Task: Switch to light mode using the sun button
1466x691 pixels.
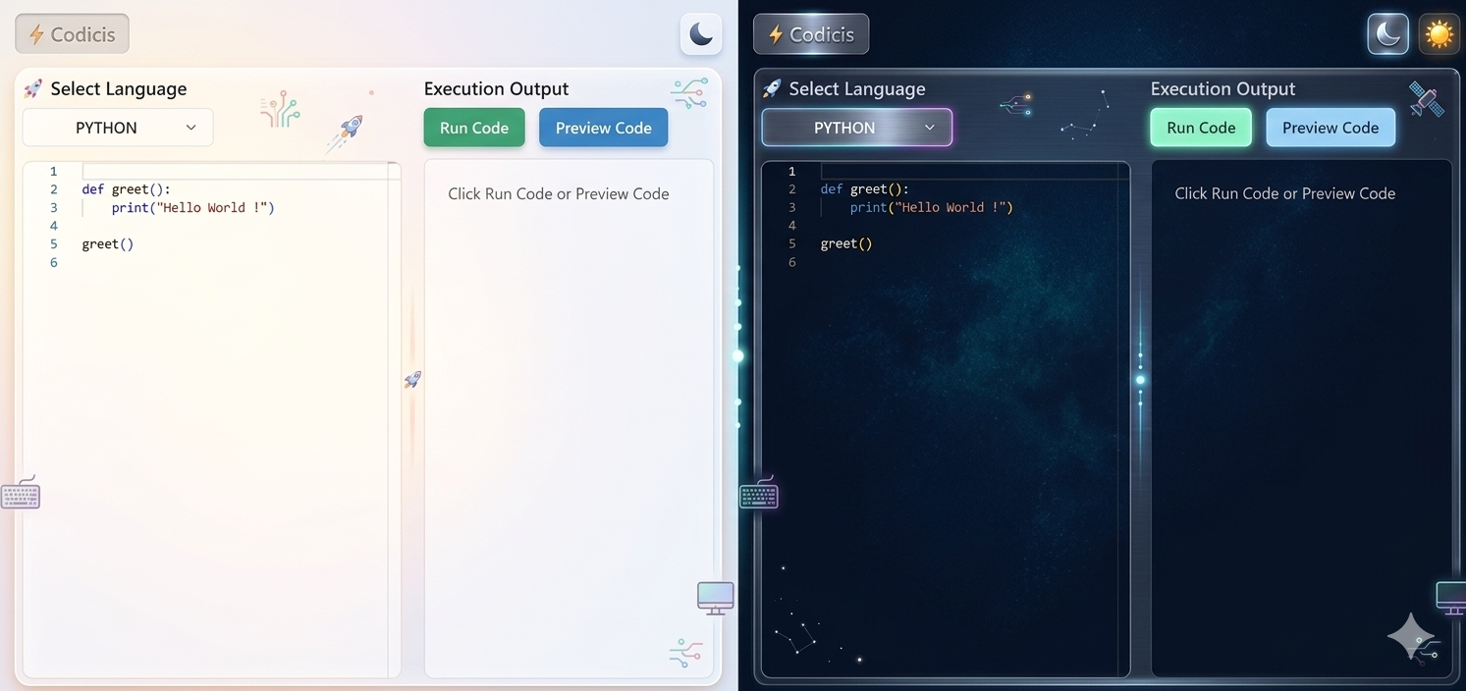Action: (1439, 32)
